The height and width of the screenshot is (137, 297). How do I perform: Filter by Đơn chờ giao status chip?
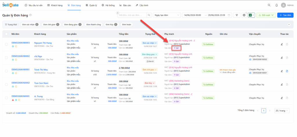pyautogui.click(x=51, y=24)
